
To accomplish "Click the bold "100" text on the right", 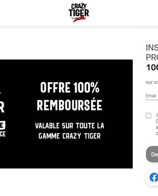I will point(152,67).
